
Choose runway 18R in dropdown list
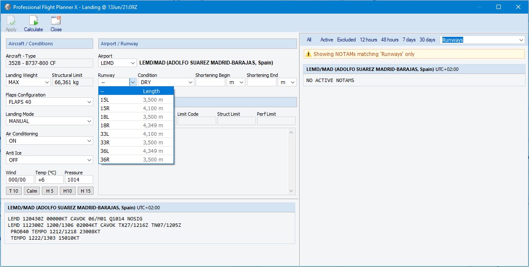(x=136, y=125)
